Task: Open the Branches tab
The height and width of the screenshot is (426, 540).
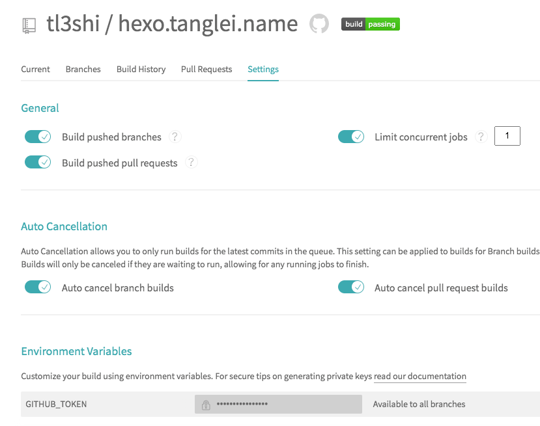Action: point(83,69)
